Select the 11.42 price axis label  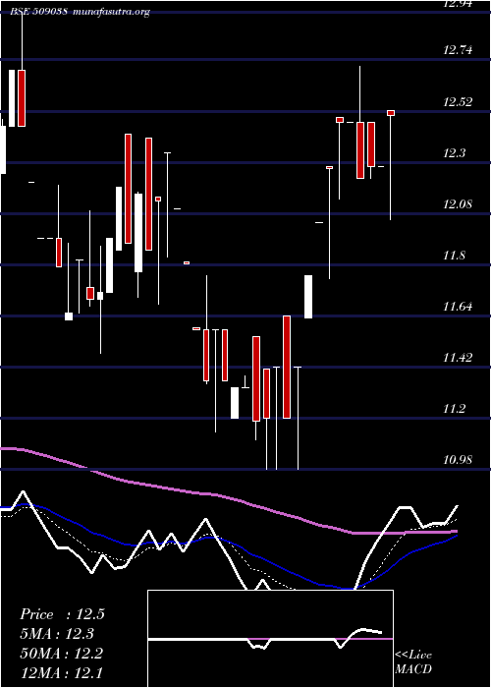458,358
